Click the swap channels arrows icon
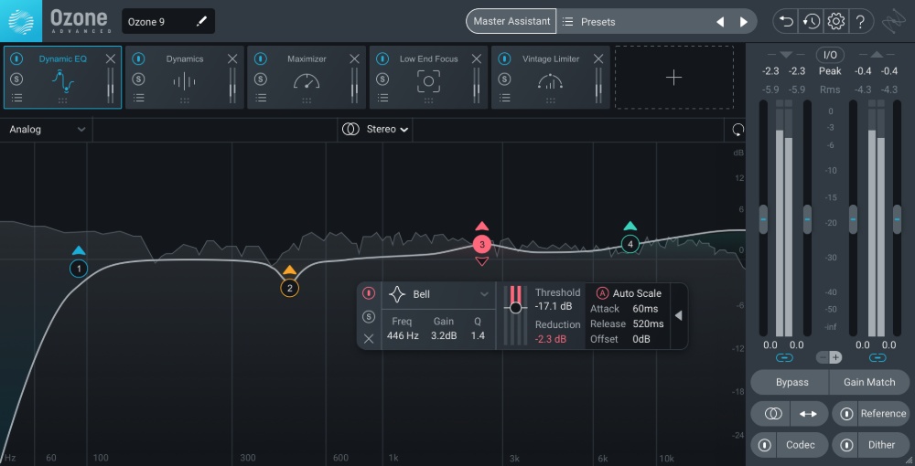Image resolution: width=915 pixels, height=466 pixels. point(808,414)
